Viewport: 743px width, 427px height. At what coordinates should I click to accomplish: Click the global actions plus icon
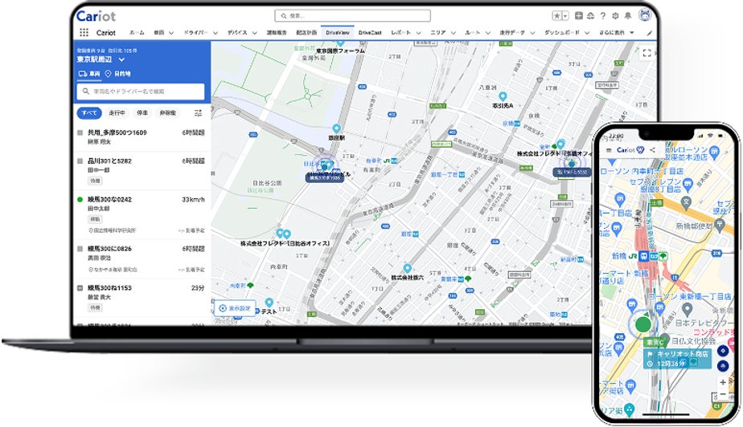click(579, 15)
